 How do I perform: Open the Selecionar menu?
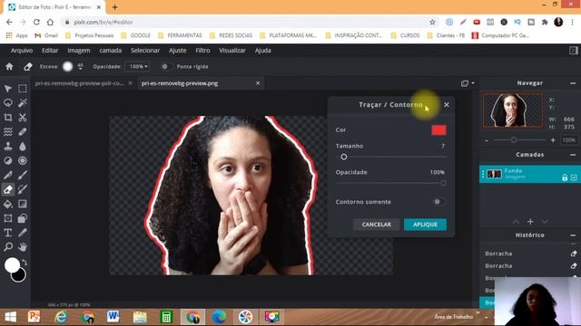145,51
